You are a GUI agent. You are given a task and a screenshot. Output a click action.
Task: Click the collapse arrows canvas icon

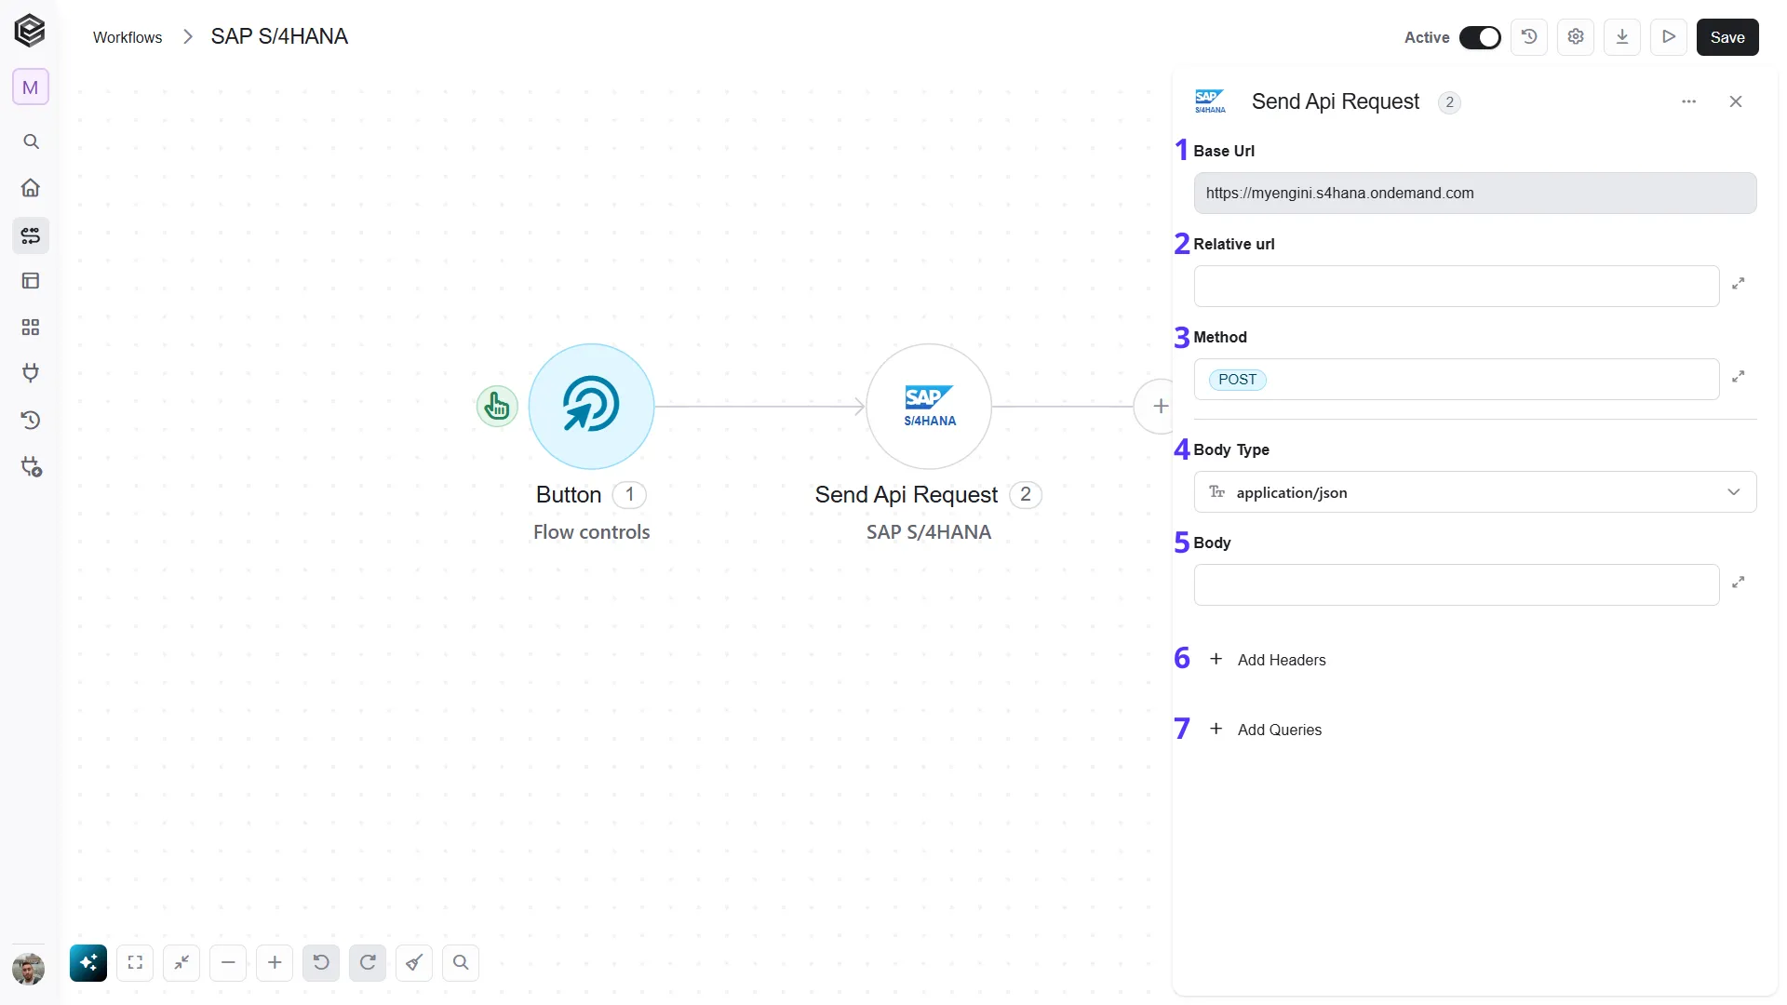coord(181,963)
